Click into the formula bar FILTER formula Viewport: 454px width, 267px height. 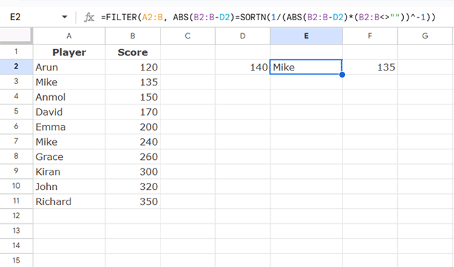tap(268, 18)
